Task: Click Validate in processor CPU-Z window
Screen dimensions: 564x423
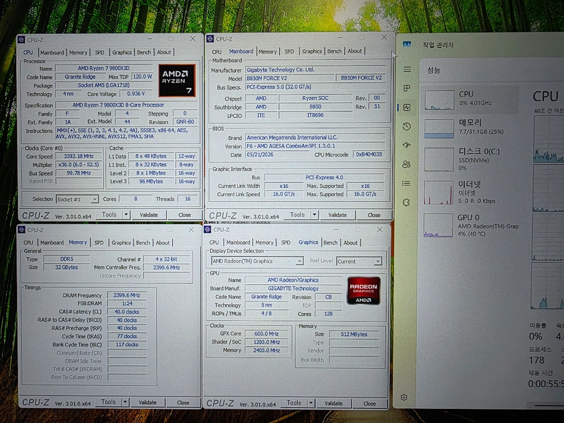Action: pyautogui.click(x=148, y=215)
